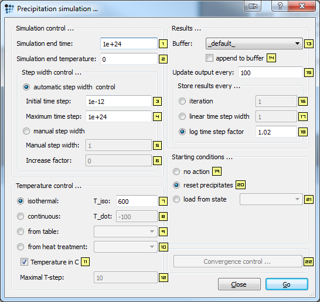Select log time step factor radio
Image resolution: width=320 pixels, height=302 pixels.
pyautogui.click(x=182, y=132)
